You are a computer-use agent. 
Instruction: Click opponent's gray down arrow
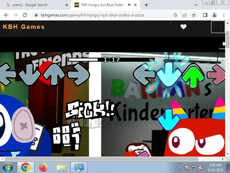tap(30, 75)
